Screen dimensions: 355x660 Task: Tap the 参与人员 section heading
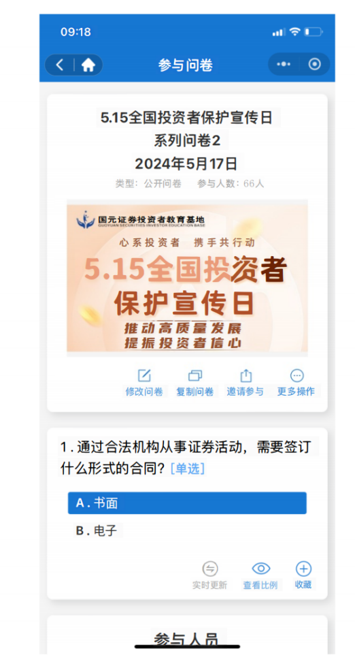[186, 640]
